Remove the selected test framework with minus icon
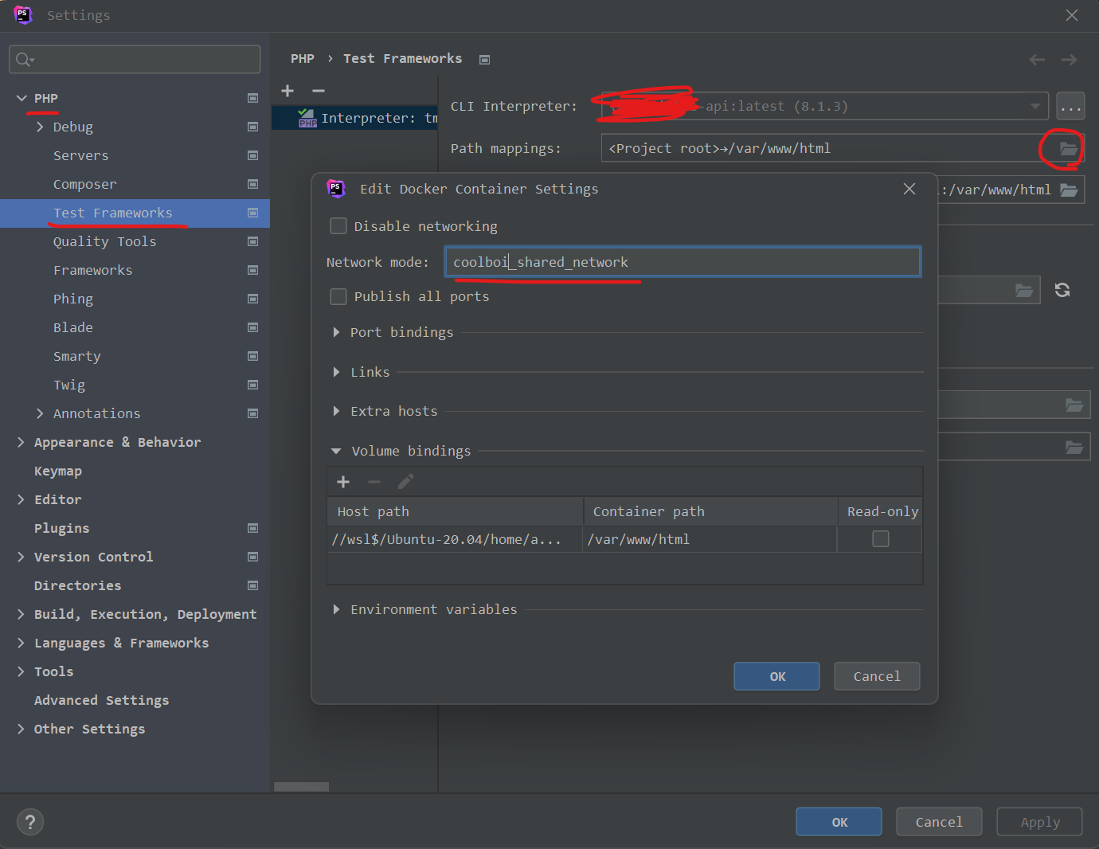This screenshot has width=1099, height=849. (319, 91)
